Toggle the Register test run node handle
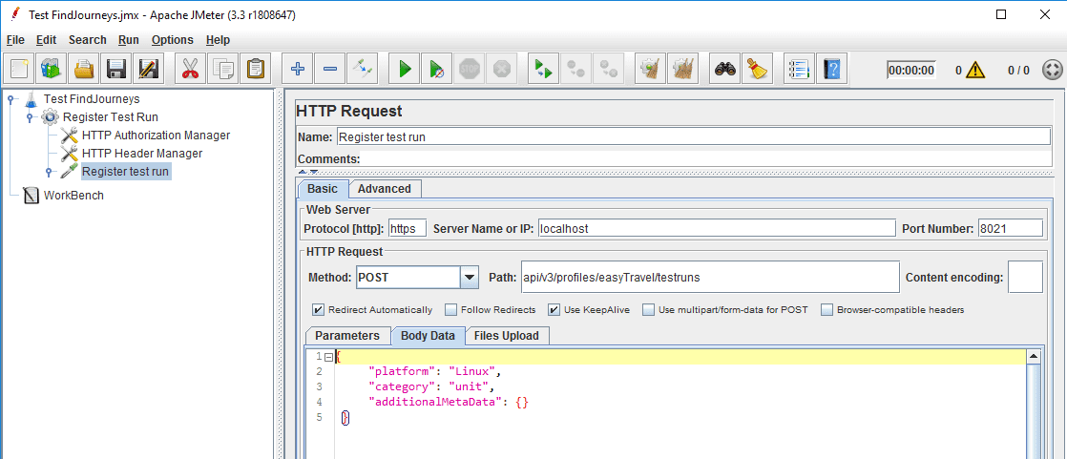Viewport: 1067px width, 459px height. point(49,172)
